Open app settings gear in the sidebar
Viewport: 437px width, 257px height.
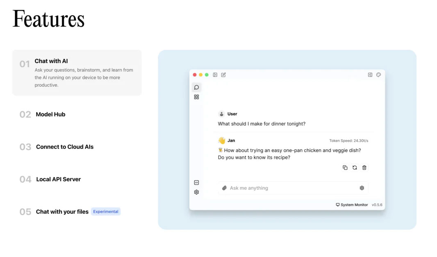point(196,192)
